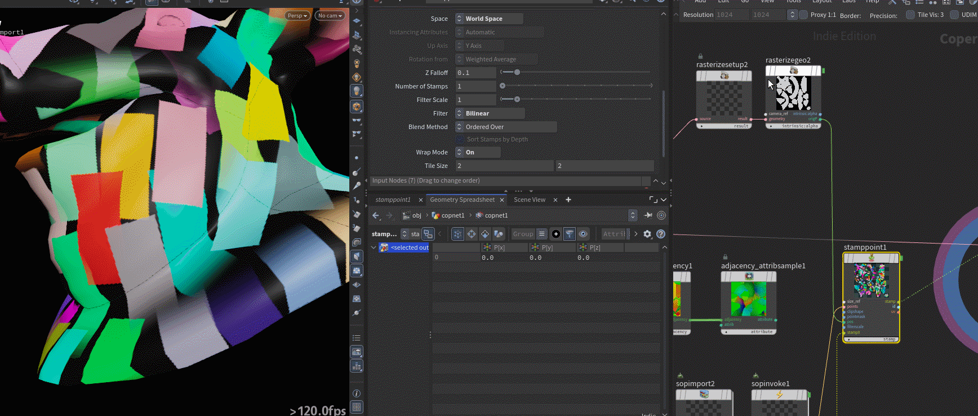Switch to the Scene View tab
Image resolution: width=978 pixels, height=416 pixels.
click(x=530, y=200)
